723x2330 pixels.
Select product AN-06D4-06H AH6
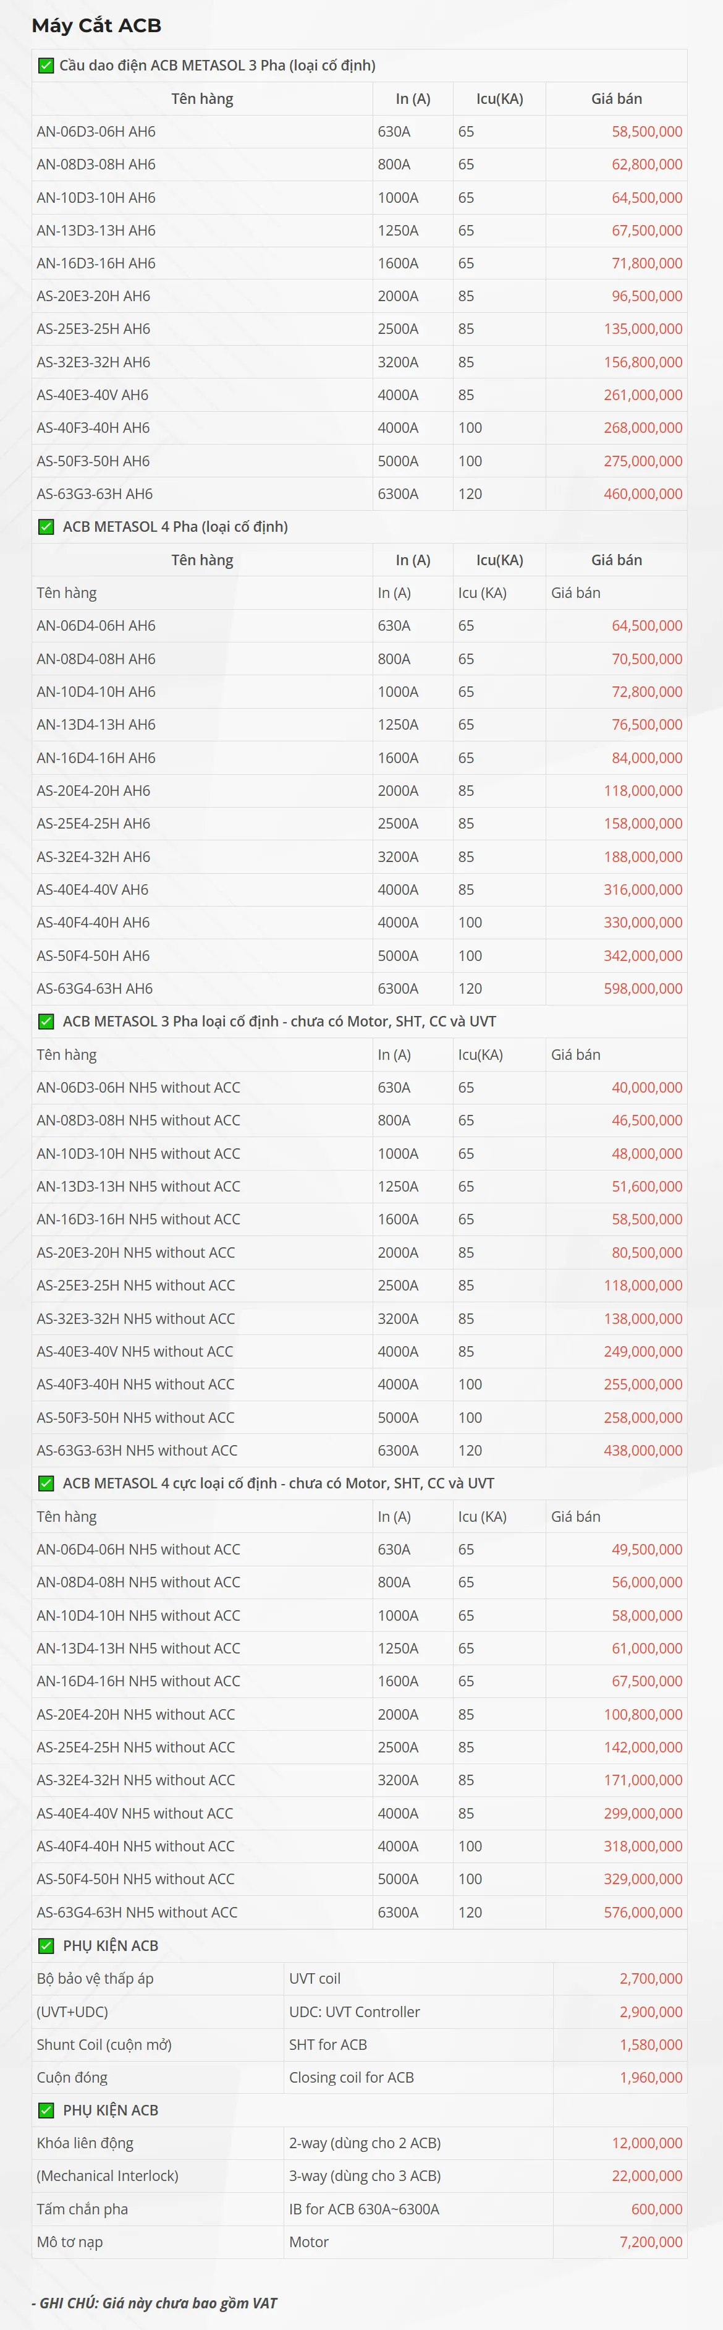(96, 626)
